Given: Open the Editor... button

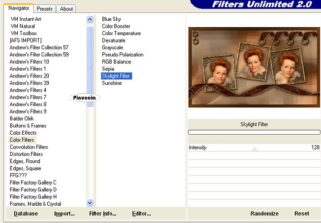Looking at the screenshot, I should click(x=141, y=214).
